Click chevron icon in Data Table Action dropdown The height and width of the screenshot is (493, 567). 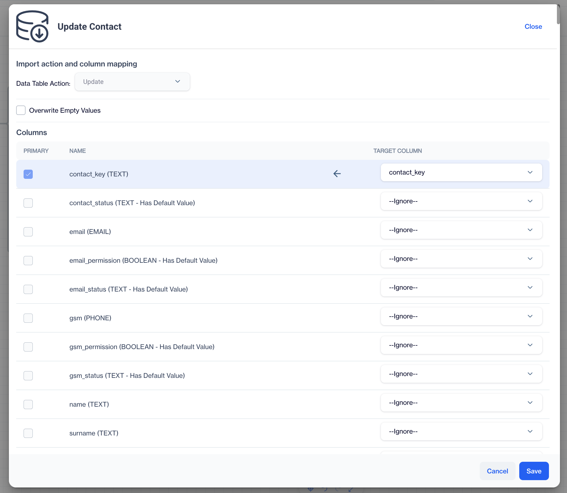pos(178,81)
